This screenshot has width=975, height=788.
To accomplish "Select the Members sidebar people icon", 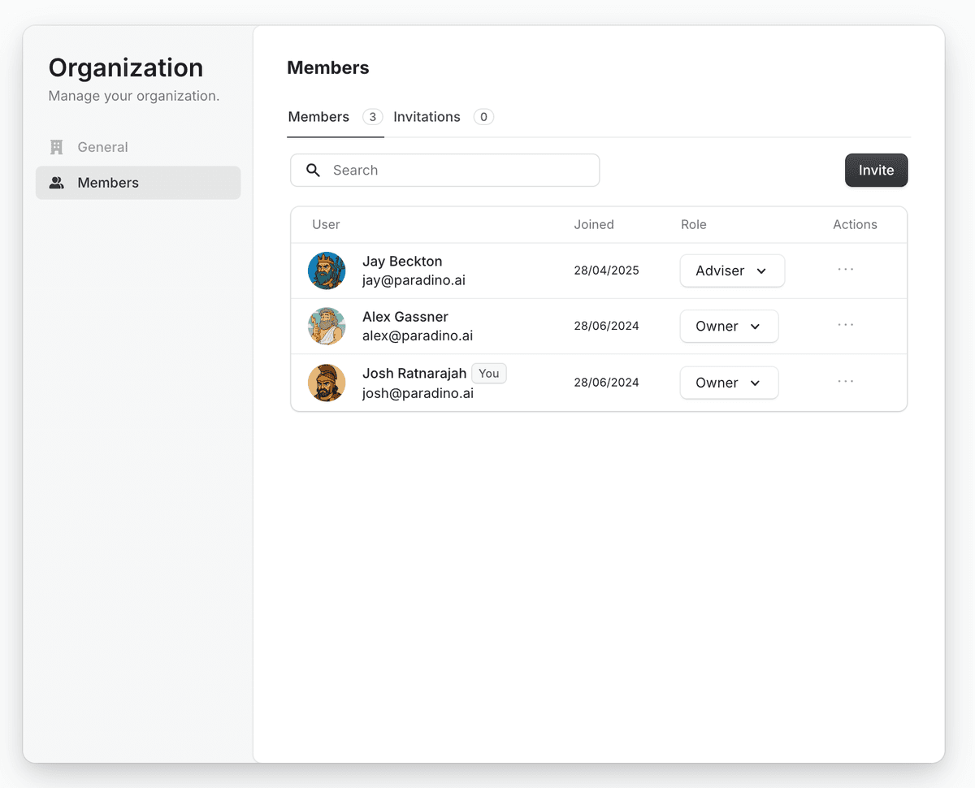I will [x=55, y=182].
